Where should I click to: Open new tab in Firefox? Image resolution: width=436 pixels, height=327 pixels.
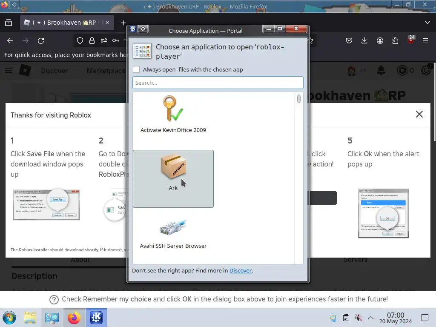pos(123,23)
